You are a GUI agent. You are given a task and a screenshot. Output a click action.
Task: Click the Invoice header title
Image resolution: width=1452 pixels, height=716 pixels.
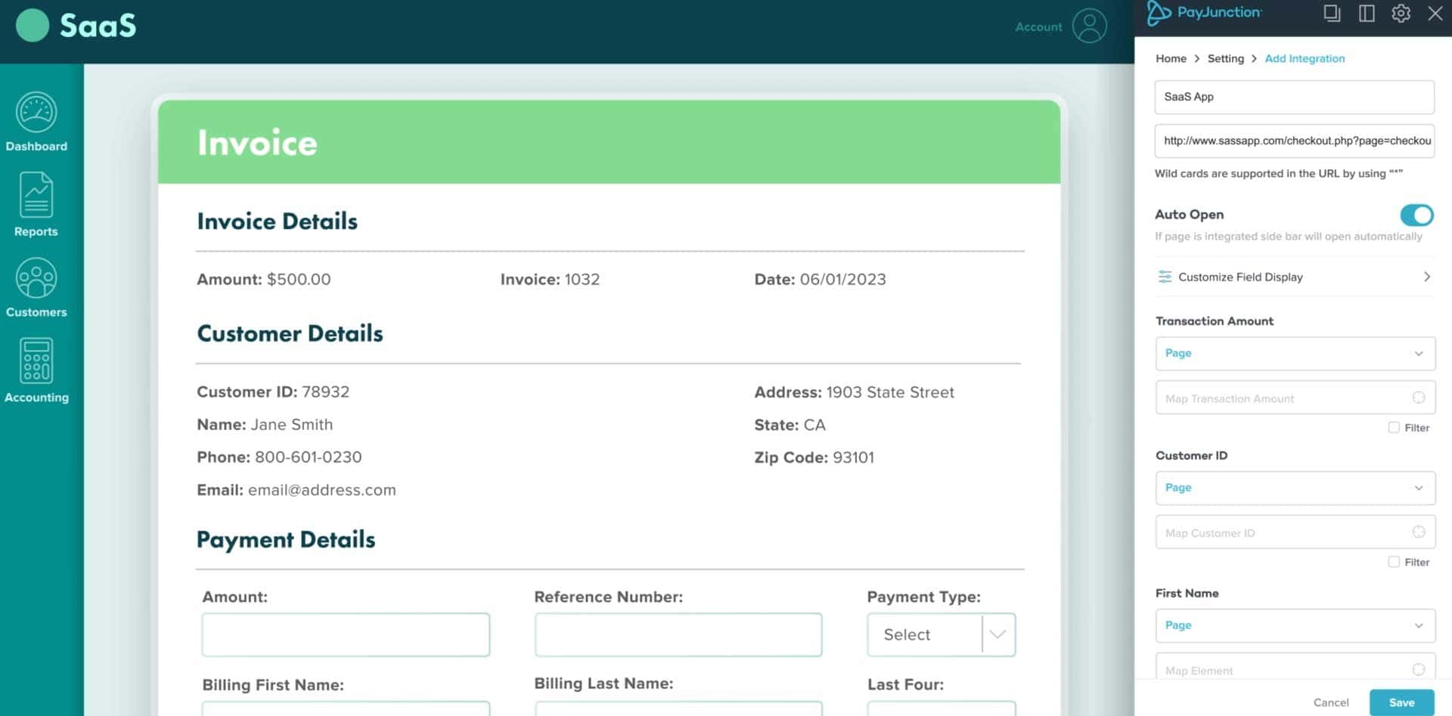[257, 143]
